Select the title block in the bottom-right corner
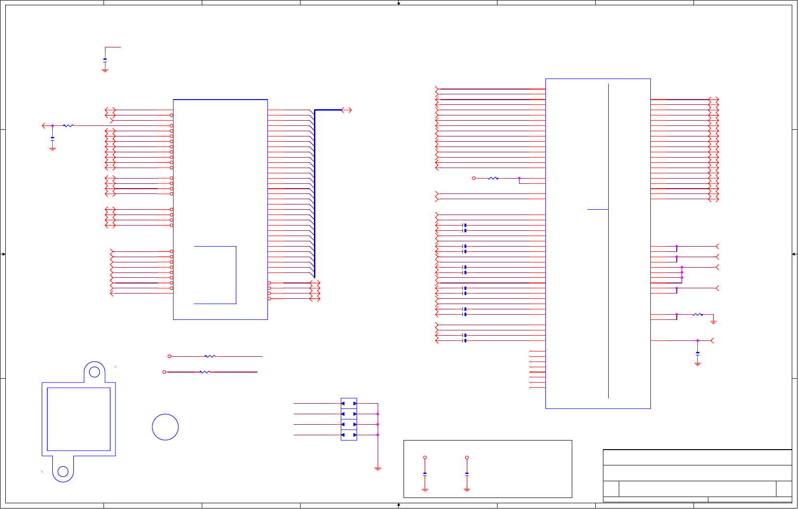Screen dimensions: 798x509 point(697,475)
